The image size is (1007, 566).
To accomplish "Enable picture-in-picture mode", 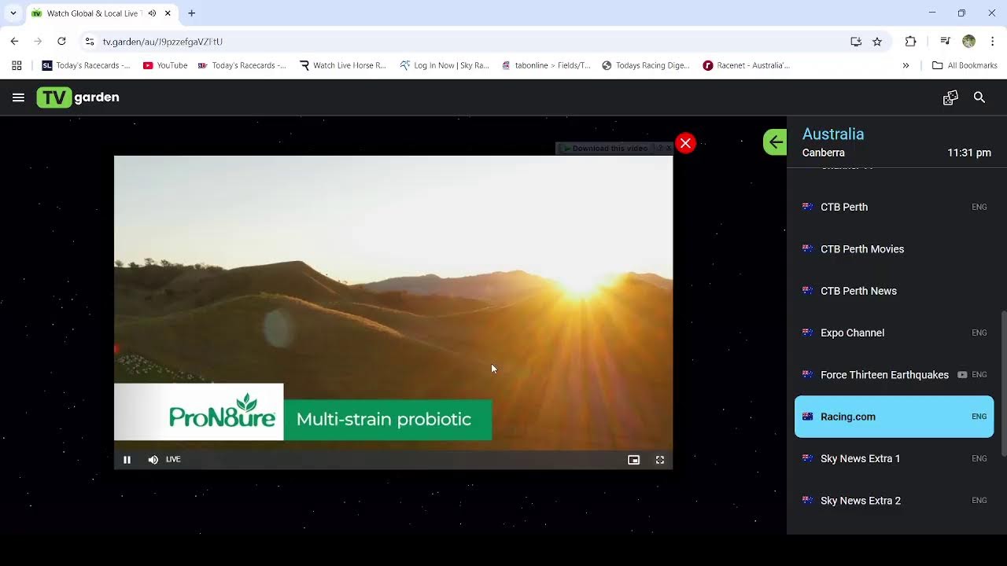I will (633, 460).
